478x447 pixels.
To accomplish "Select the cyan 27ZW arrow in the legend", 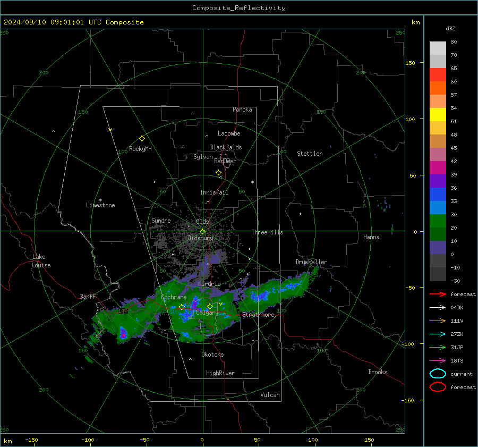I will [x=438, y=334].
